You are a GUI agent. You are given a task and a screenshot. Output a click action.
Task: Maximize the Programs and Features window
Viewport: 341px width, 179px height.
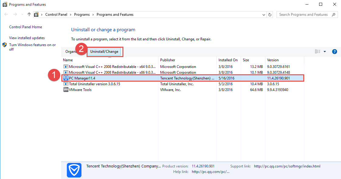(321, 4)
